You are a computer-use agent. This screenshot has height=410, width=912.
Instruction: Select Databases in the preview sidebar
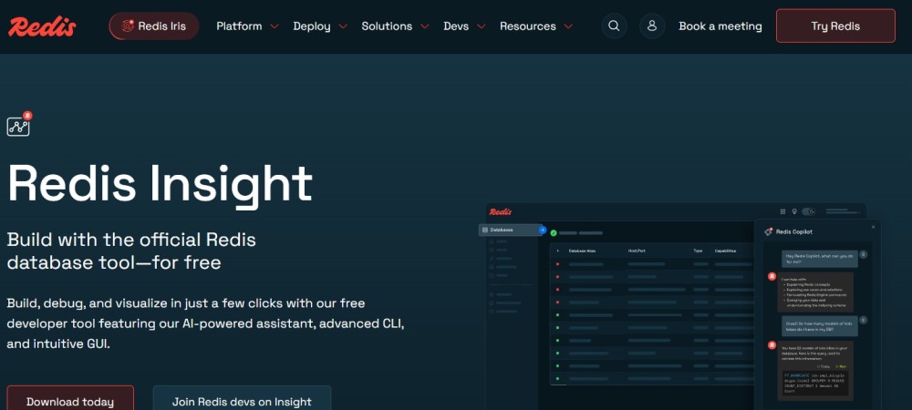(x=510, y=230)
